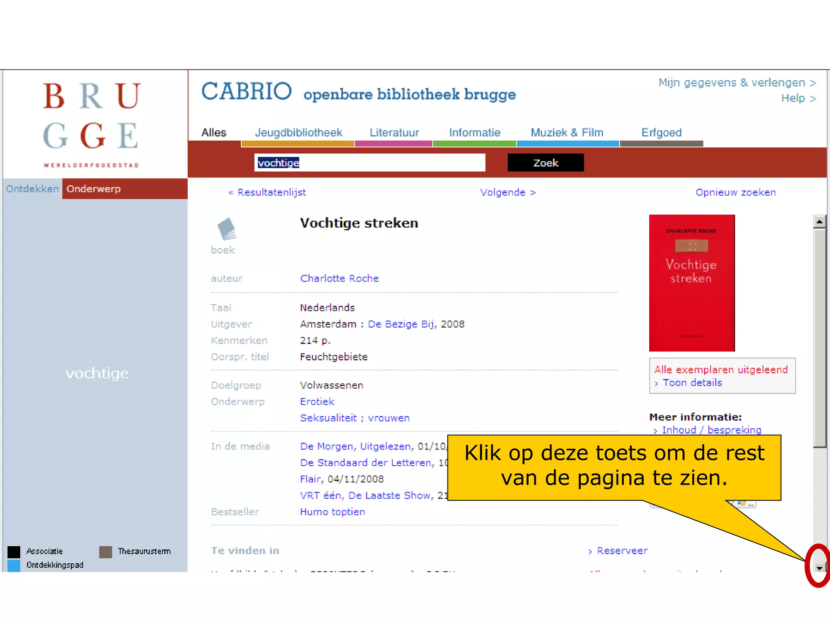The image size is (830, 622).
Task: Click the Vochtige streken title heading
Action: (x=359, y=223)
